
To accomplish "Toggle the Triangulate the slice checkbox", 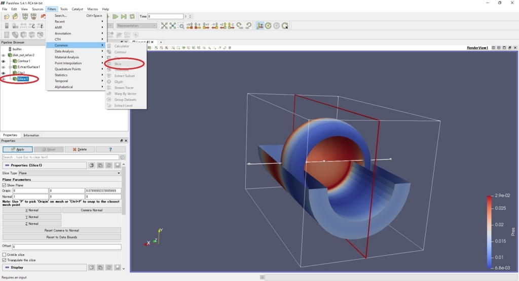I will click(4, 260).
